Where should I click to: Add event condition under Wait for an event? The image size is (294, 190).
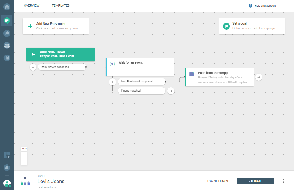pos(113,82)
